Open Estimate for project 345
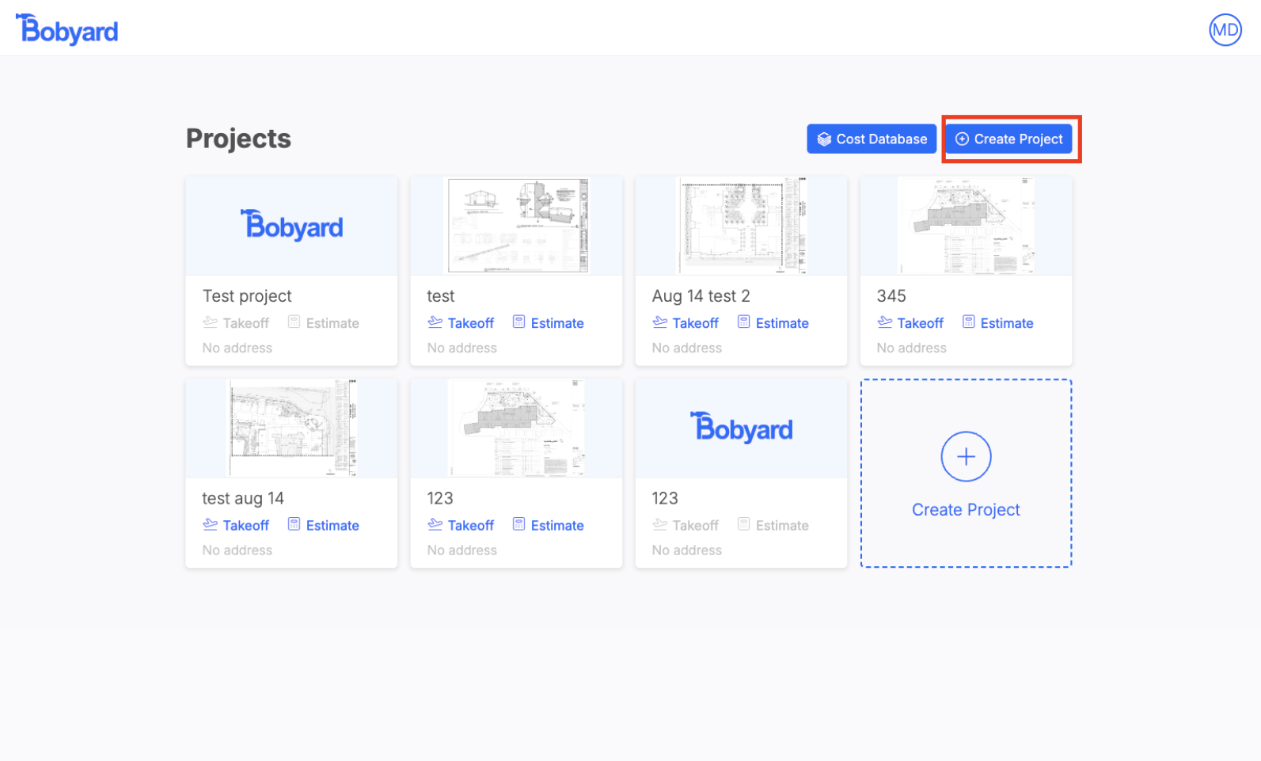The height and width of the screenshot is (761, 1261). 997,323
